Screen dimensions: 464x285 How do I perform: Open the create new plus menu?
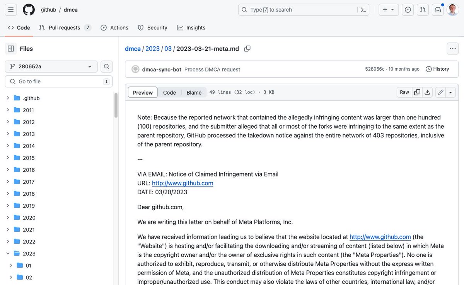(389, 10)
